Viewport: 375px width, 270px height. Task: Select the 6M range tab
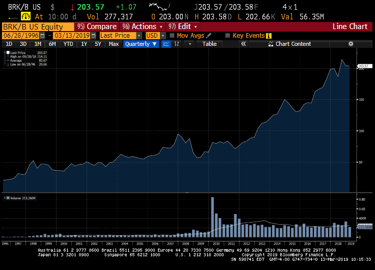[52, 44]
